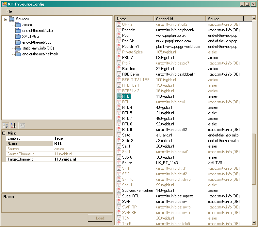Click the antenna icon beside Südwest Fernsehen
258x227 pixels.
pos(119,191)
